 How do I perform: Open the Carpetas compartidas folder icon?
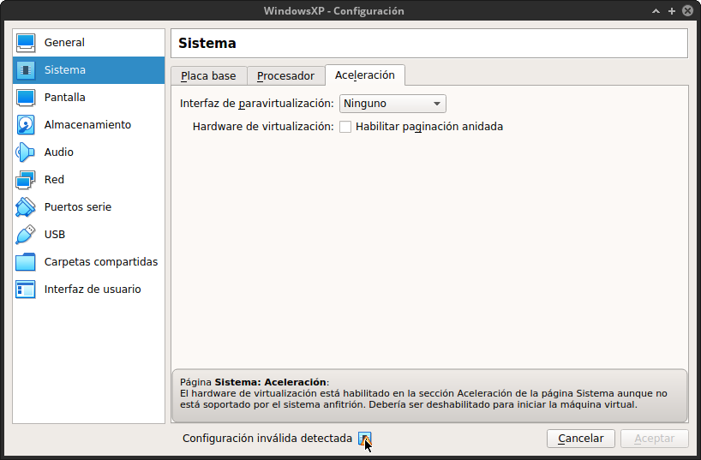pos(26,262)
